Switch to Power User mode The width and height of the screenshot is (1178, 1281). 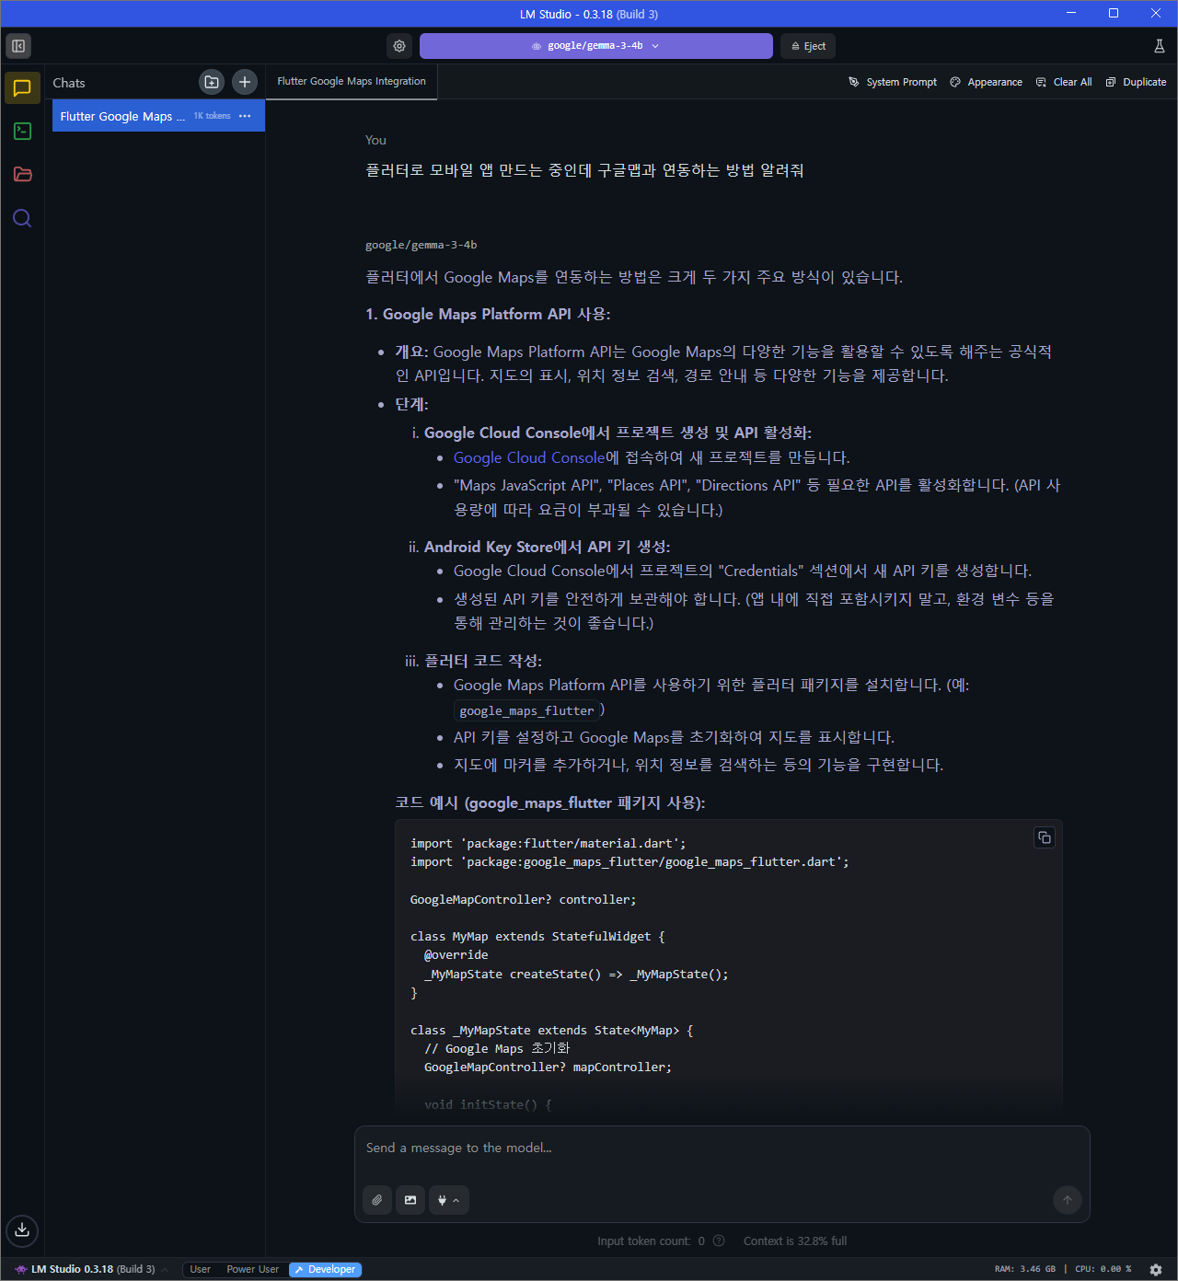tap(253, 1269)
